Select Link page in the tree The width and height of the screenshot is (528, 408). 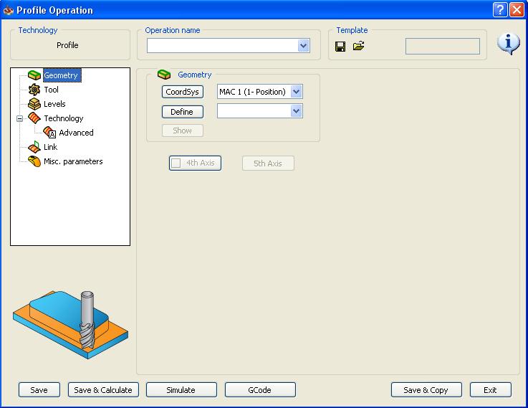(x=51, y=147)
